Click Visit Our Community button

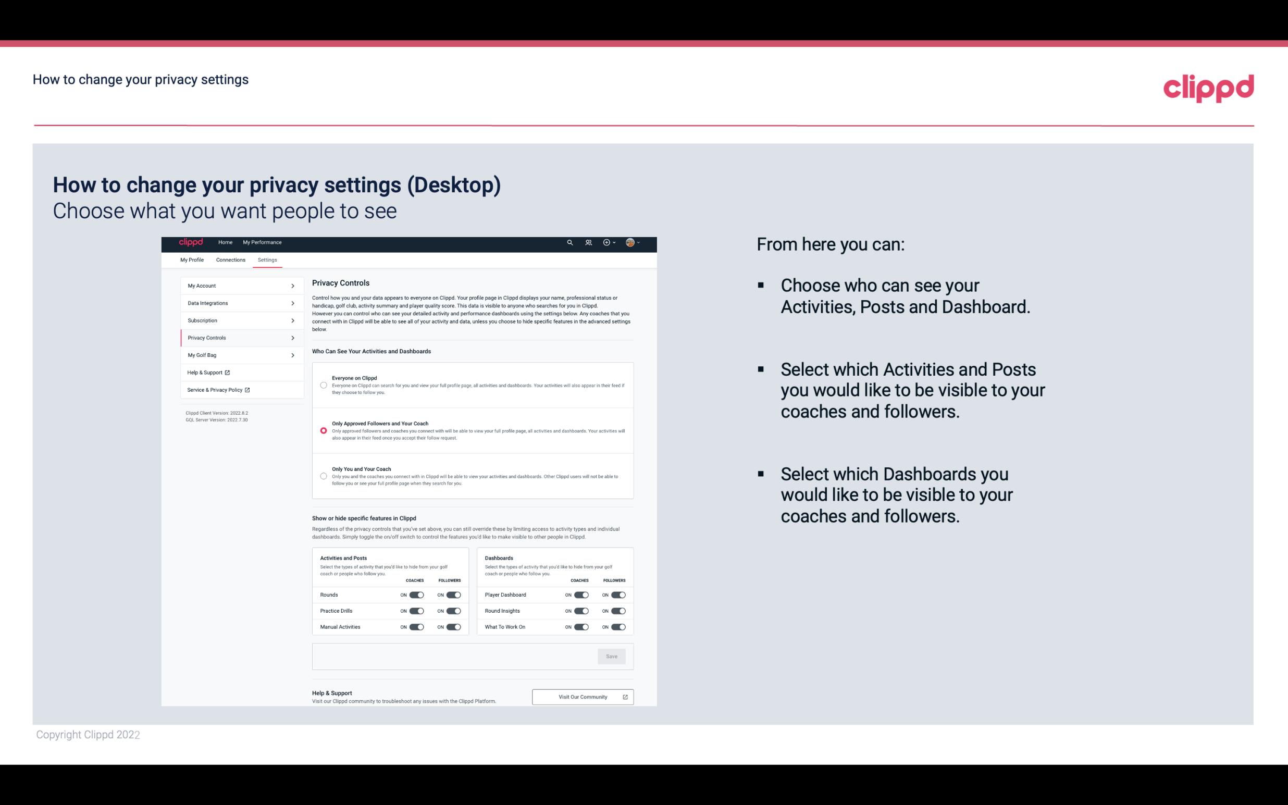click(583, 697)
